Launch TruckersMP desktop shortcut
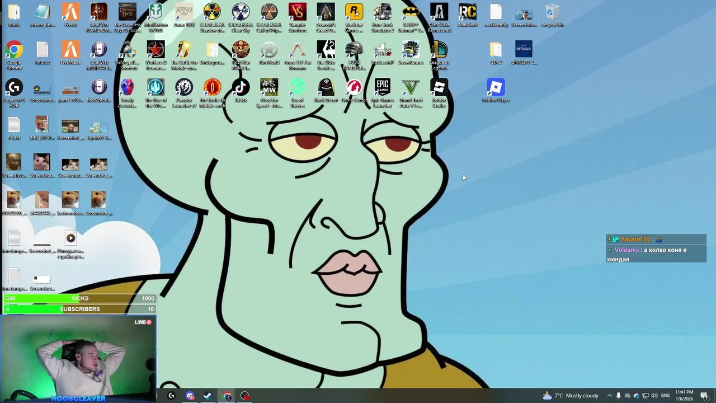This screenshot has width=716, height=403. click(383, 53)
